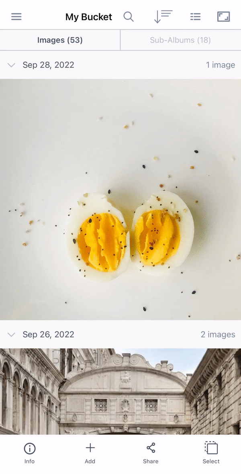Toggle the fullscreen layout icon

tap(223, 16)
